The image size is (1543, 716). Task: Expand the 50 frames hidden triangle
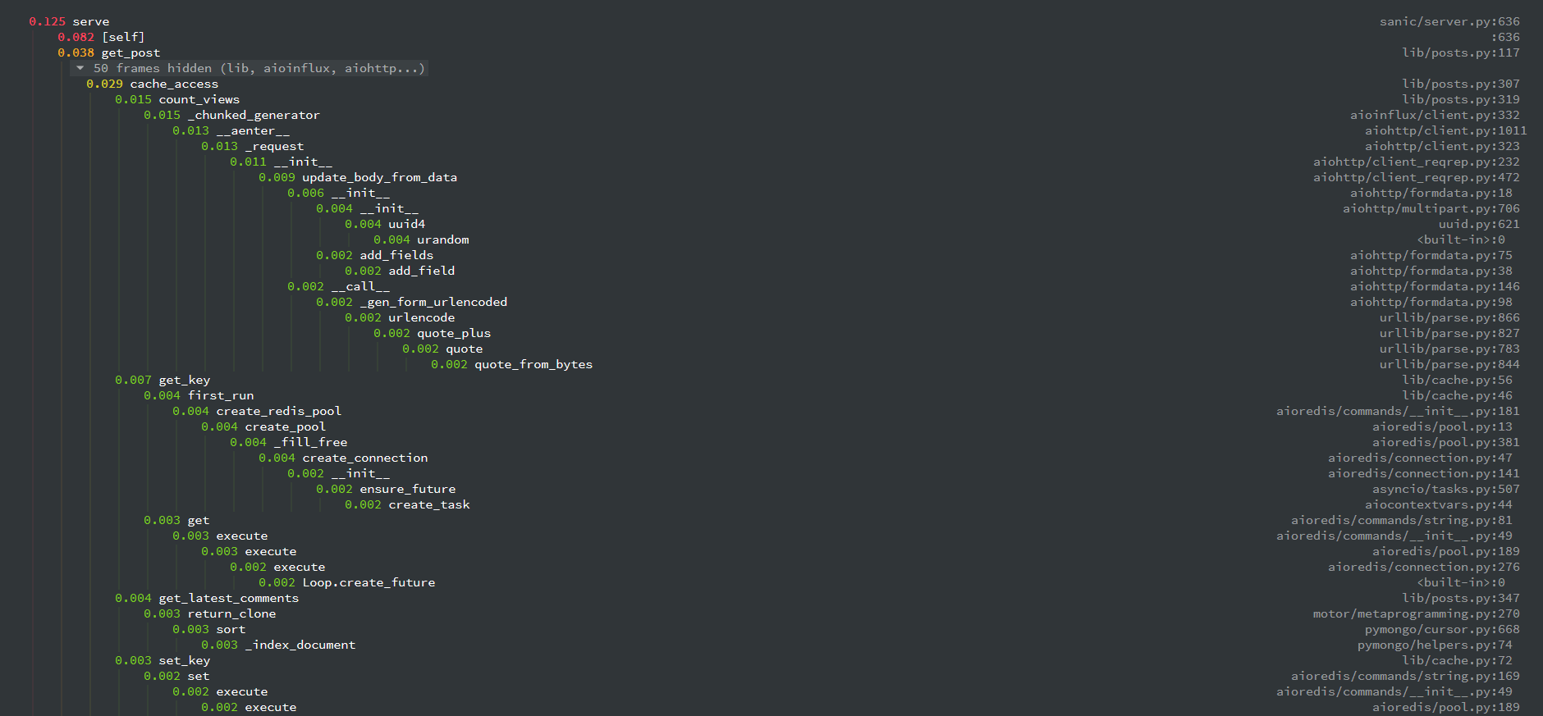(x=80, y=68)
